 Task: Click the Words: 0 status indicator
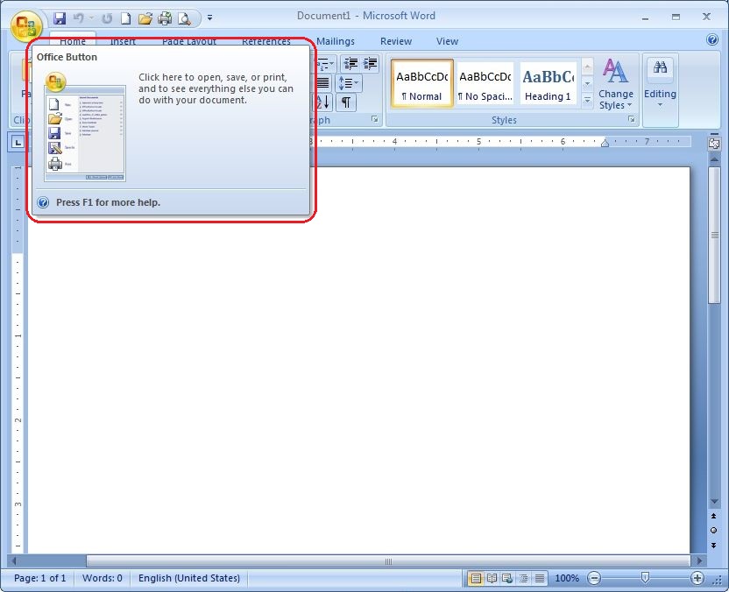(x=103, y=578)
